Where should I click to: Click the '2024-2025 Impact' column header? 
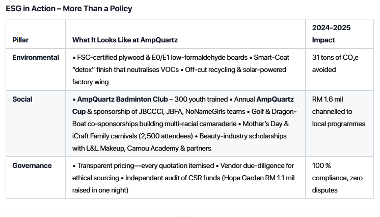(x=331, y=34)
